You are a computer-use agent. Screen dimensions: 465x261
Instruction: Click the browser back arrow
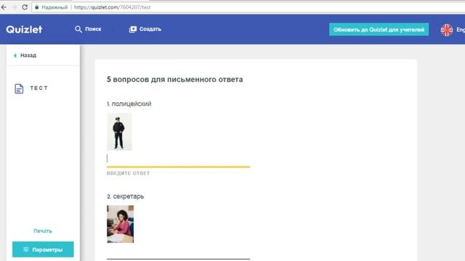click(x=4, y=7)
